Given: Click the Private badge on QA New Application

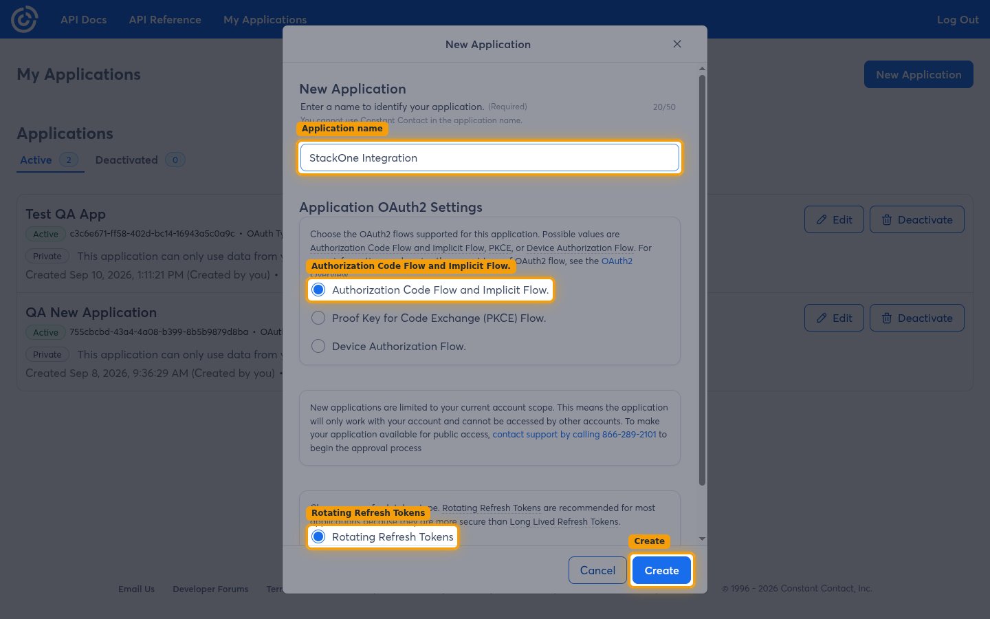Looking at the screenshot, I should tap(47, 354).
